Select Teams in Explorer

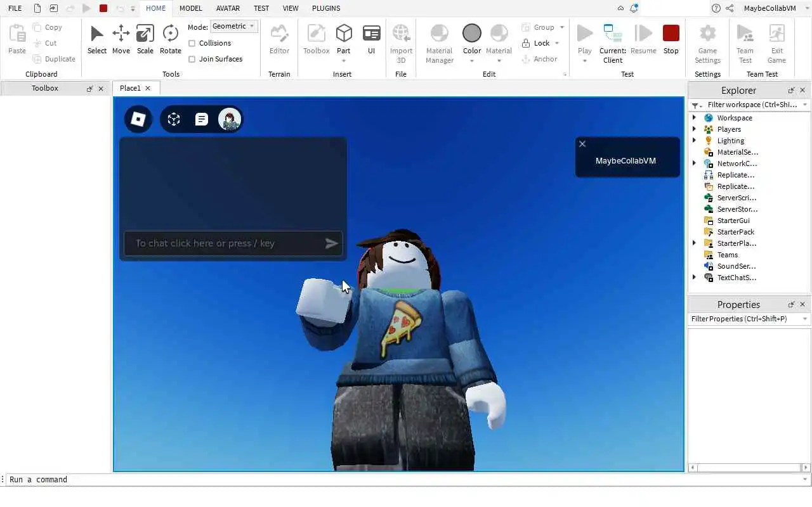point(727,255)
